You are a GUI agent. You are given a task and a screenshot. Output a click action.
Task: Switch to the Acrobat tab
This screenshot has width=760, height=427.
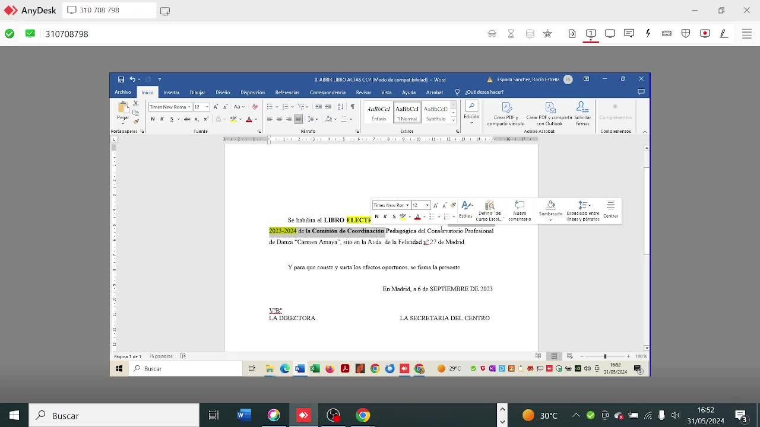[x=435, y=93]
